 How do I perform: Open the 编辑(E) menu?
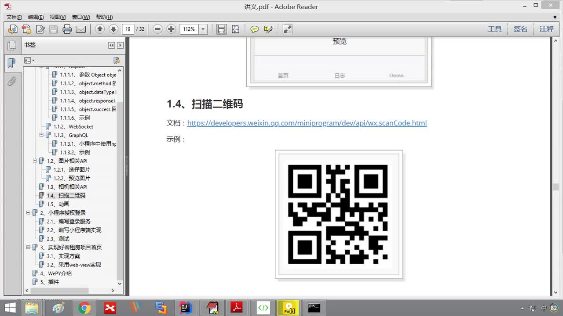36,17
